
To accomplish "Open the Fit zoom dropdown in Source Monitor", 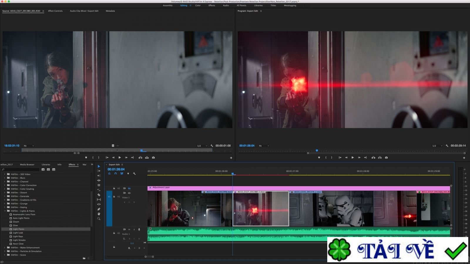I will (x=28, y=146).
